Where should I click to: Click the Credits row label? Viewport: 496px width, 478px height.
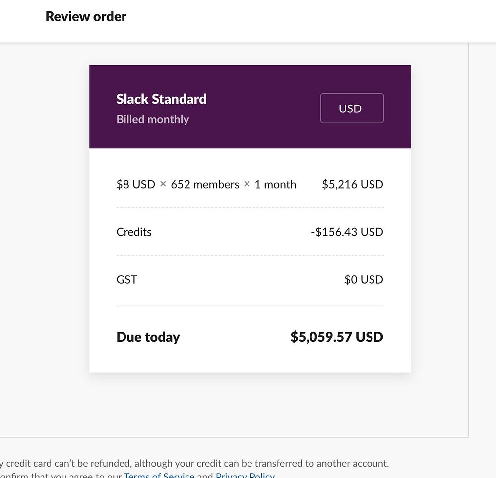[x=134, y=232]
